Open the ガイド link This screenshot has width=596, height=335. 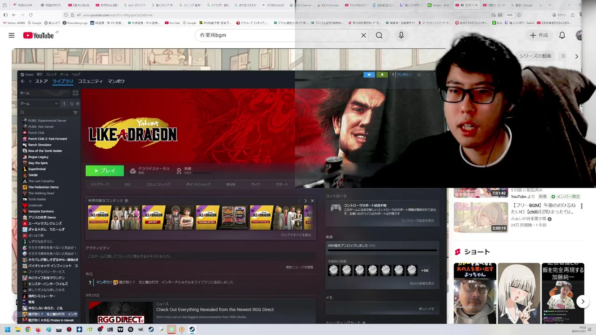tap(256, 184)
